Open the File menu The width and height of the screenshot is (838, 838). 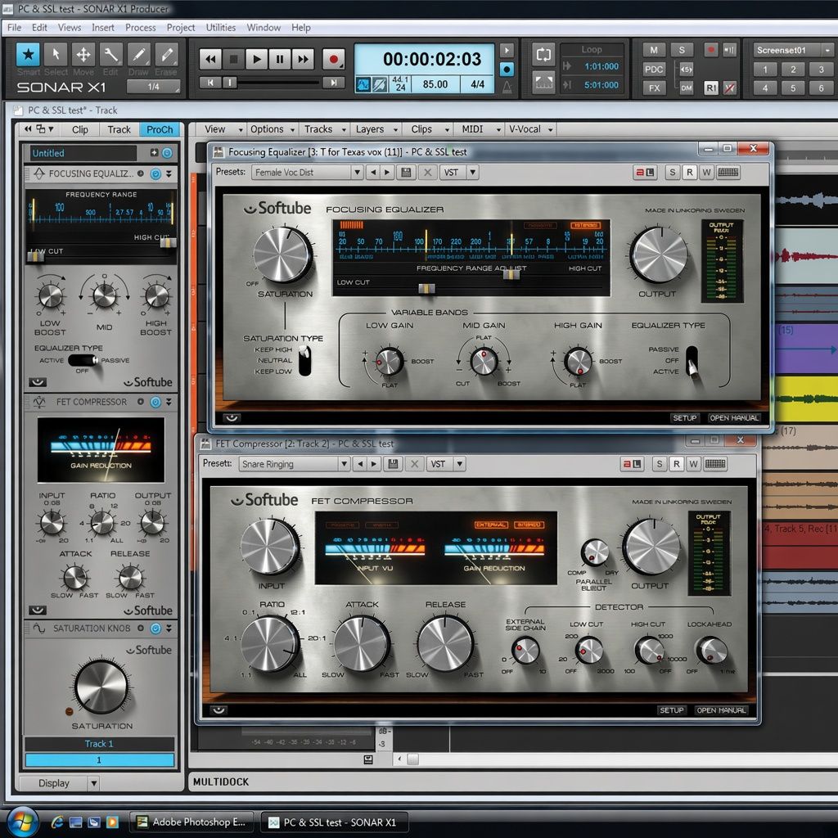(x=15, y=27)
